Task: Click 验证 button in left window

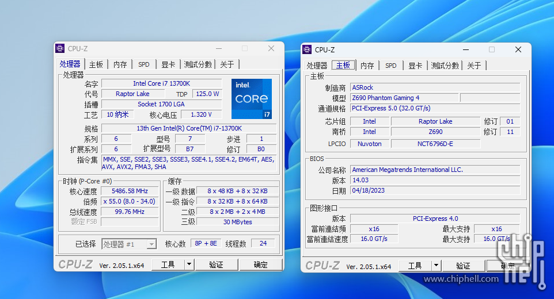Action: tap(216, 264)
